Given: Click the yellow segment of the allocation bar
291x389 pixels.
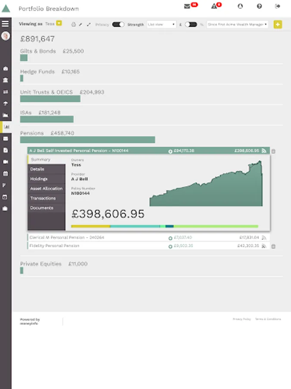Looking at the screenshot, I should [x=91, y=226].
